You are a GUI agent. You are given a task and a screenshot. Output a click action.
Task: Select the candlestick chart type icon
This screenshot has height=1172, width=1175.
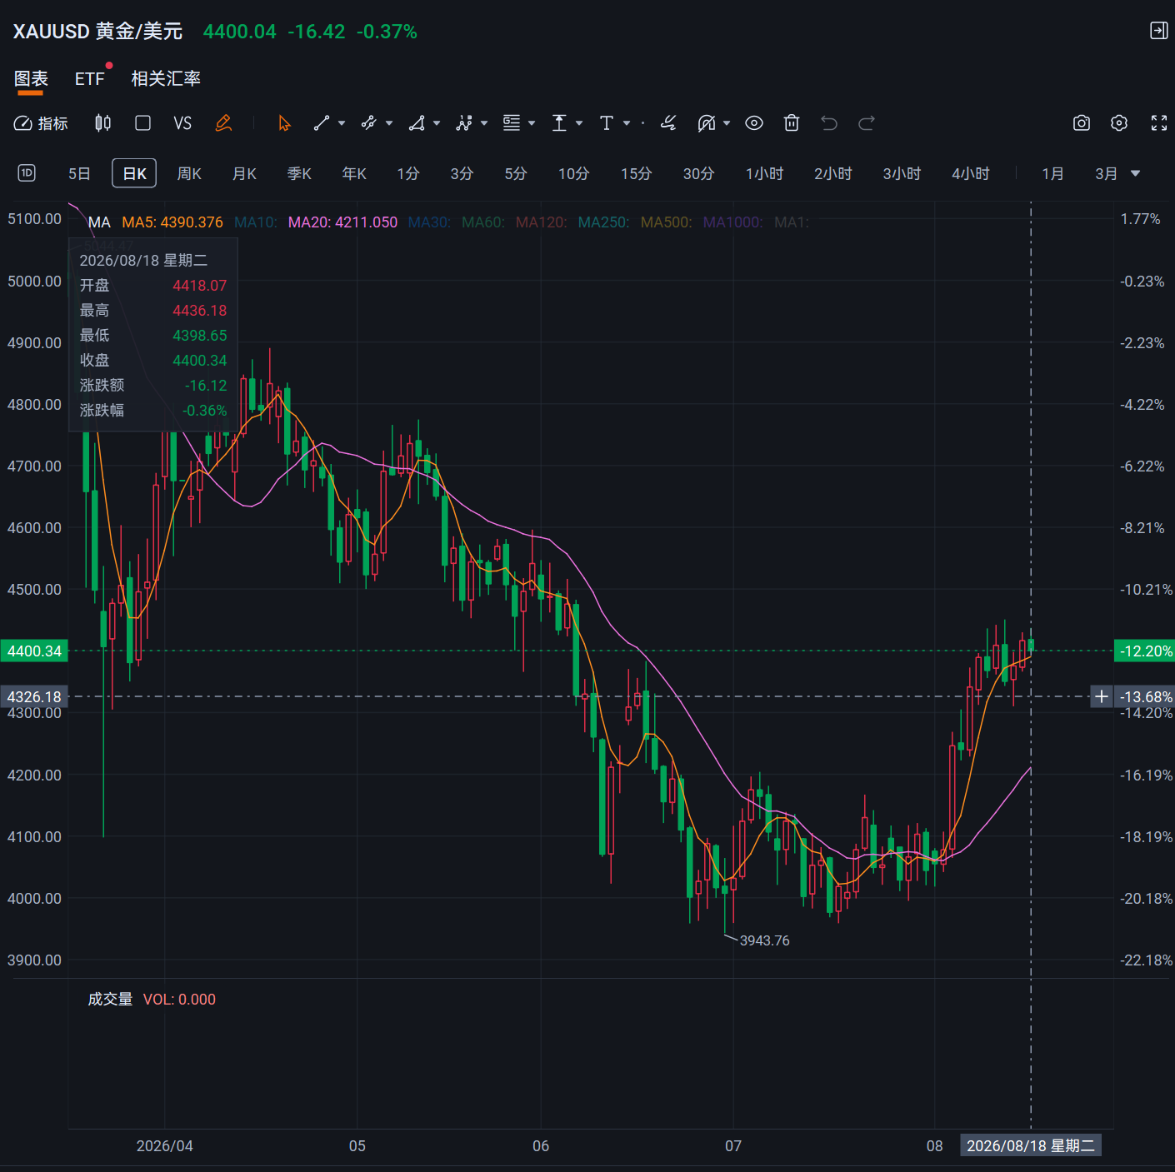coord(102,123)
